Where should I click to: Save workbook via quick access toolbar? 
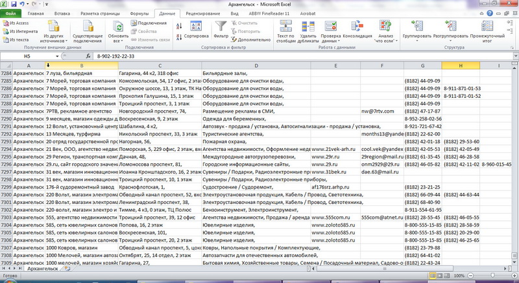pos(14,5)
